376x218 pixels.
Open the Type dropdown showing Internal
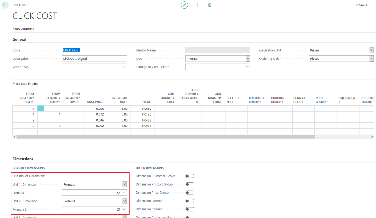coord(248,59)
